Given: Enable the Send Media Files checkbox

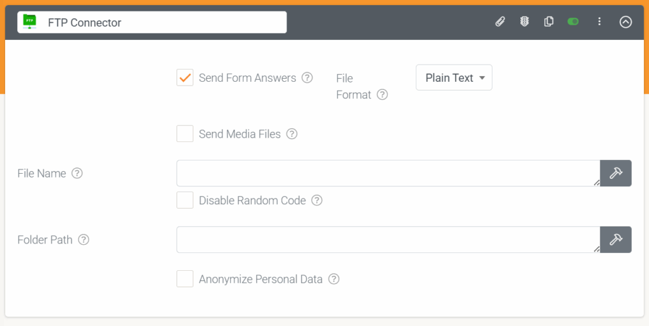Looking at the screenshot, I should pos(185,134).
